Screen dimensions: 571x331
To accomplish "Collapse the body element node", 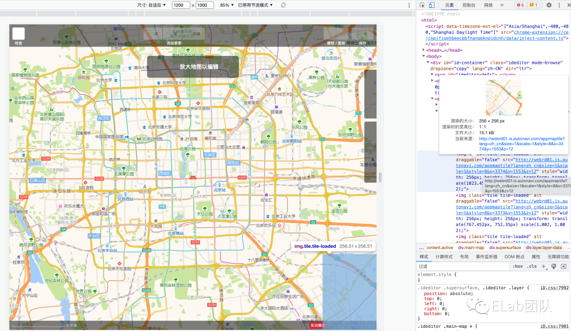I will click(x=423, y=56).
